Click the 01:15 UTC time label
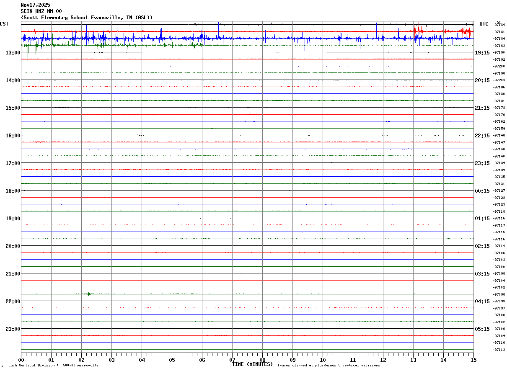507x371 pixels. (x=482, y=219)
